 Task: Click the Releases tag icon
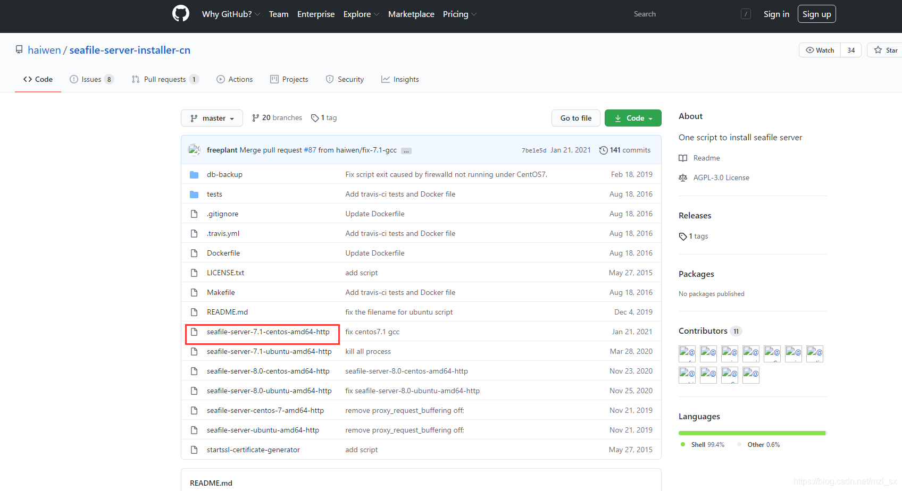683,236
